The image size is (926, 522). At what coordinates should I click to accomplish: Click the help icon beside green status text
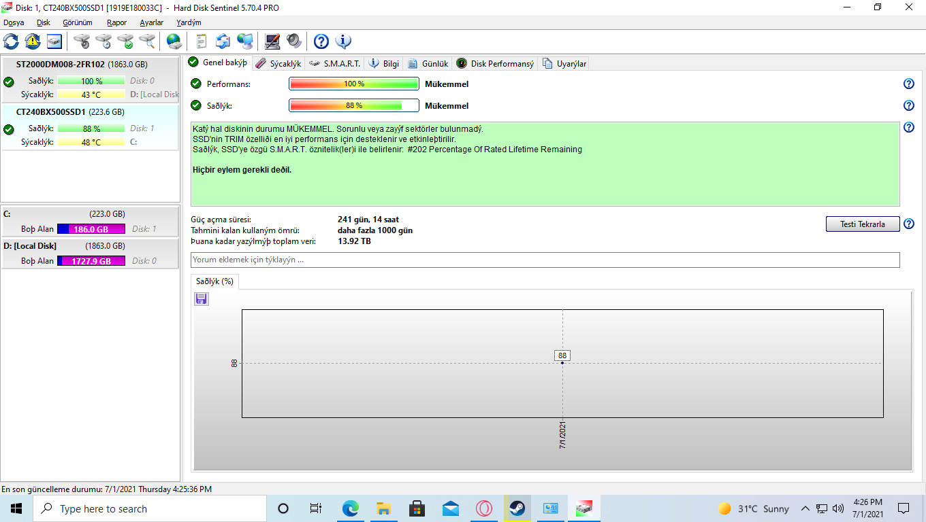click(x=908, y=127)
